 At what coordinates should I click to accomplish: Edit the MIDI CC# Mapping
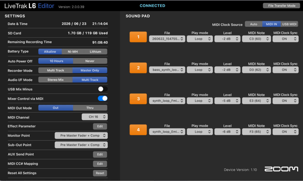pos(100,164)
